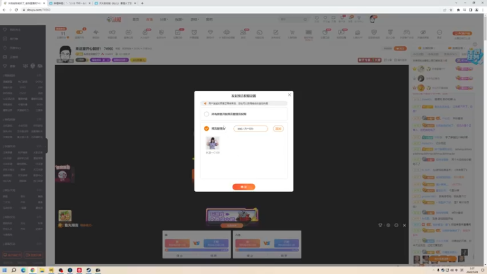Viewport: 487px width, 274px height.
Task: Confirm with the orange 确定 button
Action: pyautogui.click(x=243, y=187)
